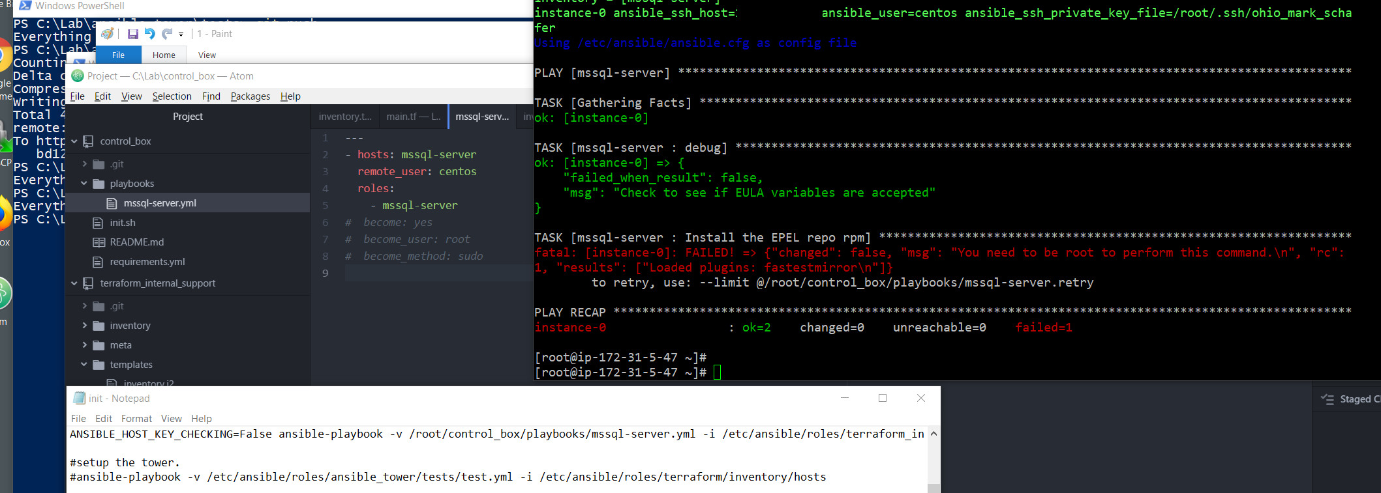Expand the .git folder under control_box

tap(84, 164)
